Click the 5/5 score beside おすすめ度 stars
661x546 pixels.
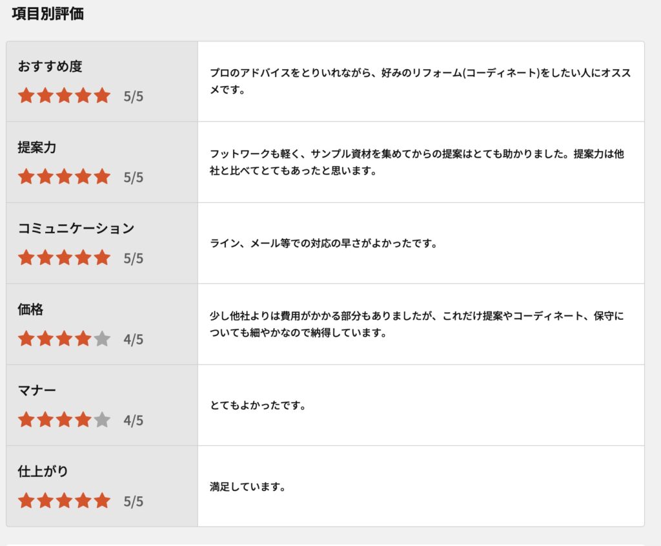pyautogui.click(x=134, y=97)
